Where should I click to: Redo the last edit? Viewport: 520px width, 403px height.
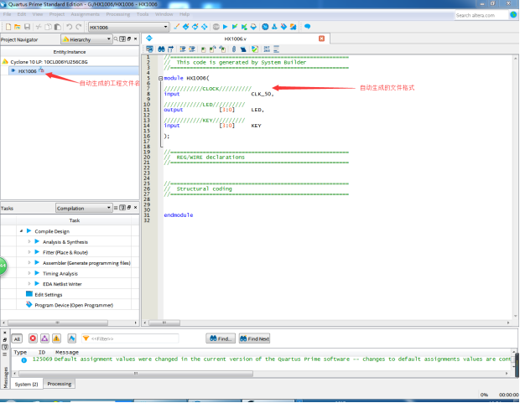pyautogui.click(x=79, y=27)
